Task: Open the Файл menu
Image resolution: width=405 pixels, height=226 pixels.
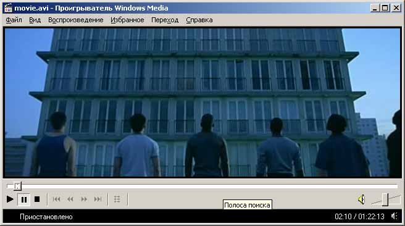Action: 14,20
